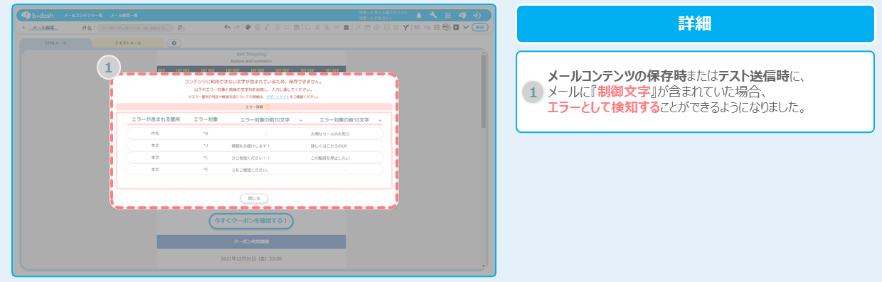Switch to the テキストメール tab
Screen dimensions: 882x282
pyautogui.click(x=128, y=43)
